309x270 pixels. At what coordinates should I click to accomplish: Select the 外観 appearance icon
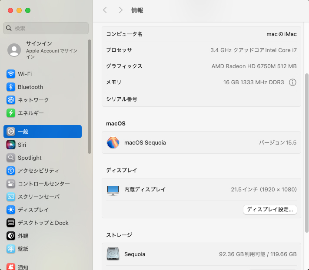tap(11, 236)
